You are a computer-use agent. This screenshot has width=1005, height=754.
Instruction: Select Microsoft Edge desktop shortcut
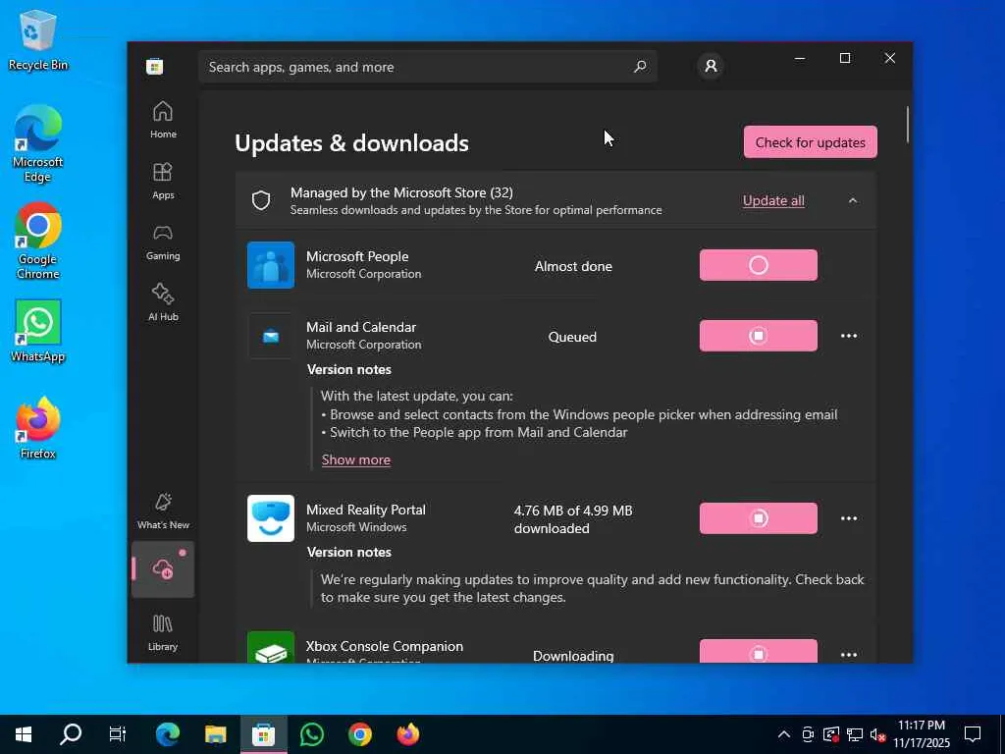[38, 144]
